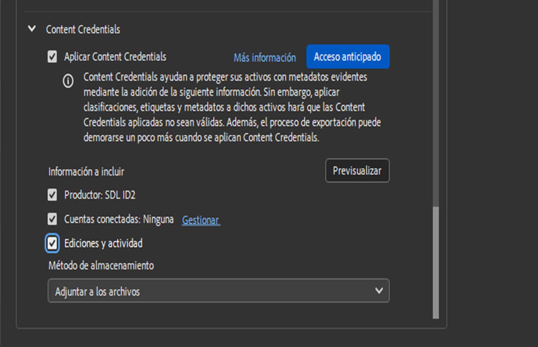The height and width of the screenshot is (347, 538).
Task: Toggle the Productor: SDL ID2 checkbox
Action: [52, 194]
